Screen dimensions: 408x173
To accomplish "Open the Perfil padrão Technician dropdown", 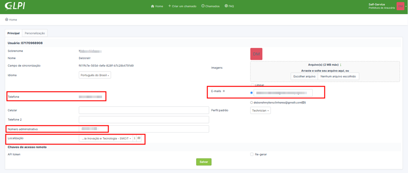I will click(x=260, y=111).
